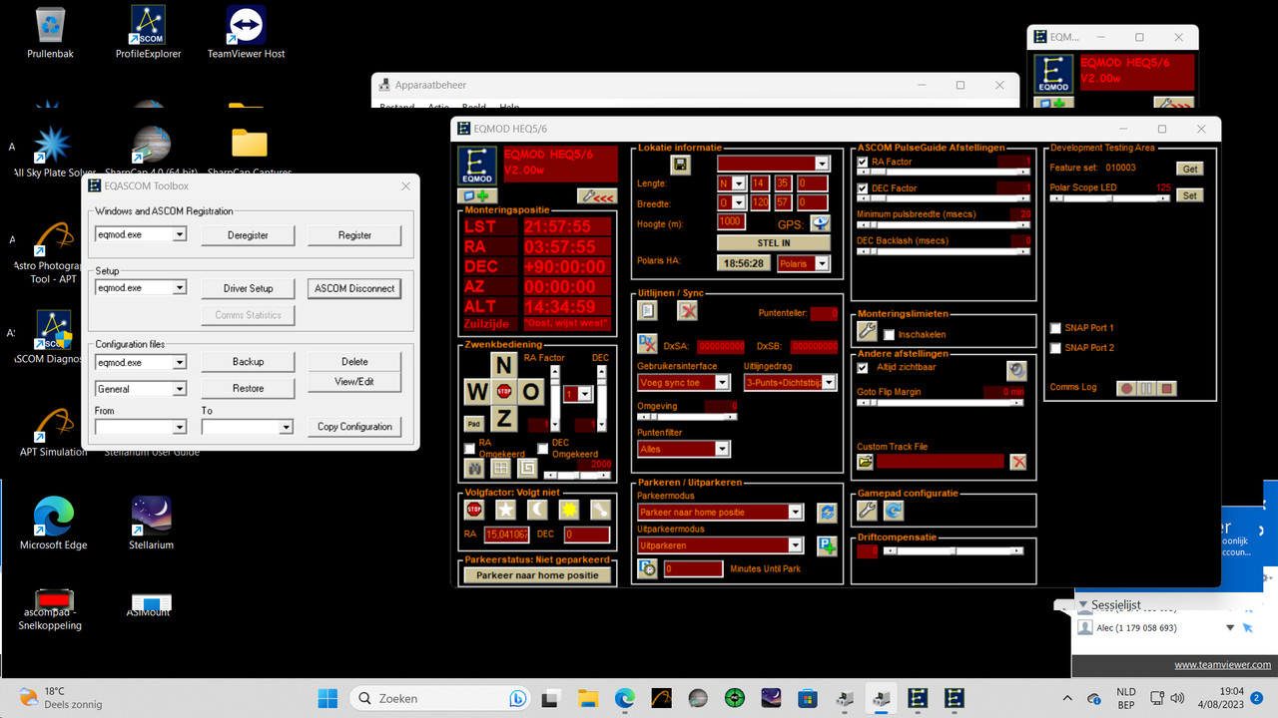Start solar tracking with the sun icon
The width and height of the screenshot is (1278, 718).
pos(569,510)
